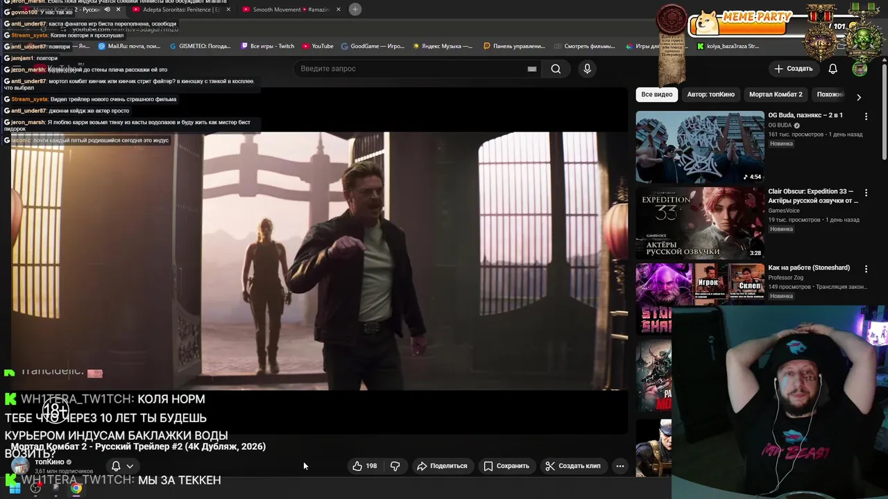Select the Автор: топКино filter chip
The image size is (888, 499).
710,94
